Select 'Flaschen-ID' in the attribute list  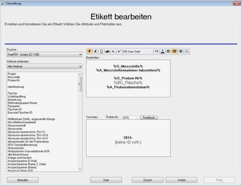point(15,109)
